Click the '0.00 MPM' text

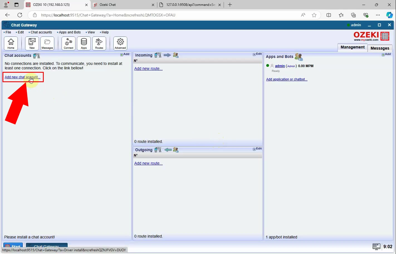(x=306, y=66)
